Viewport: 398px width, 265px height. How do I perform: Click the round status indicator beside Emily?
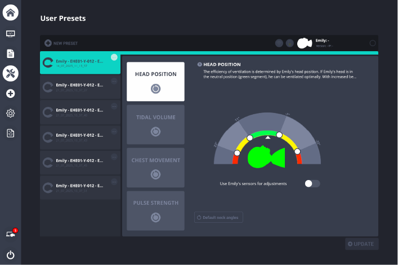pos(372,43)
